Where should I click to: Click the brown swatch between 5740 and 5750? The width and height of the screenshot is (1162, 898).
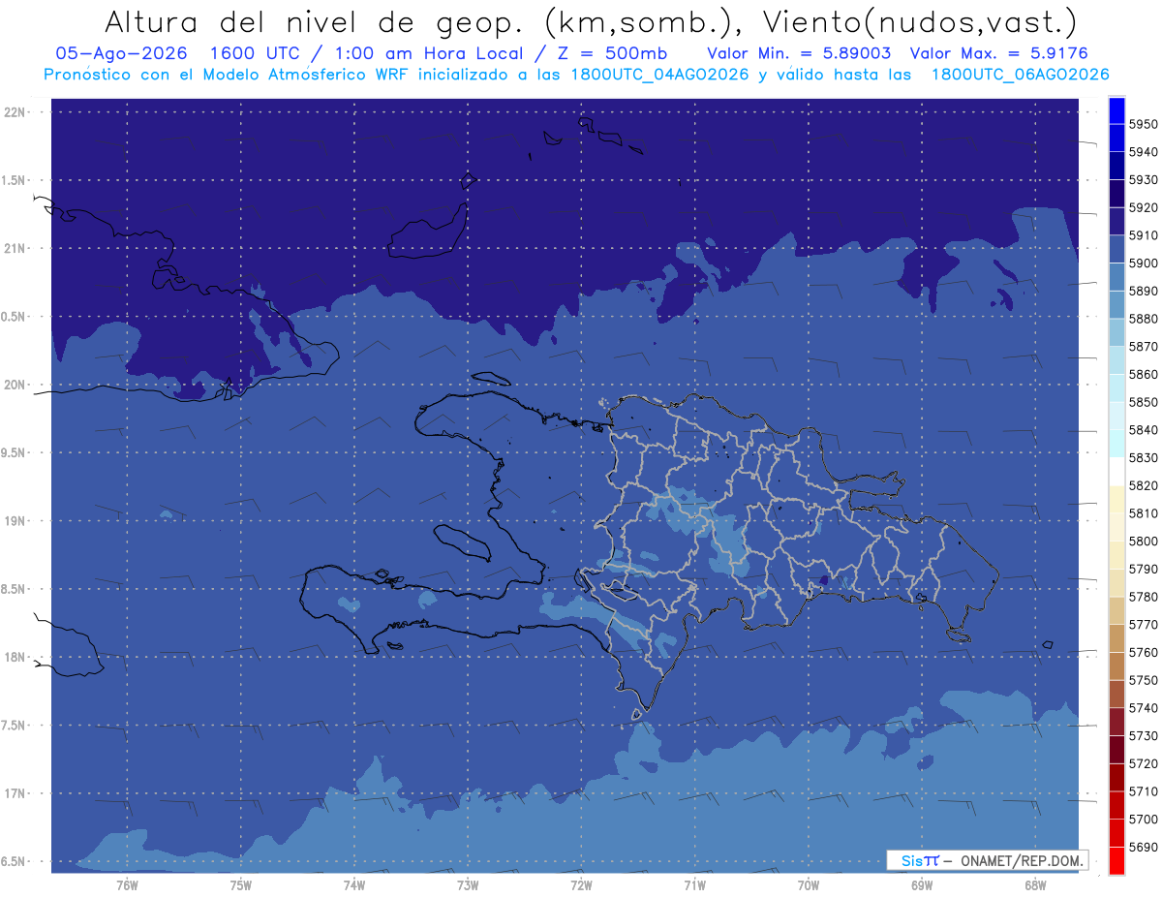[1116, 694]
